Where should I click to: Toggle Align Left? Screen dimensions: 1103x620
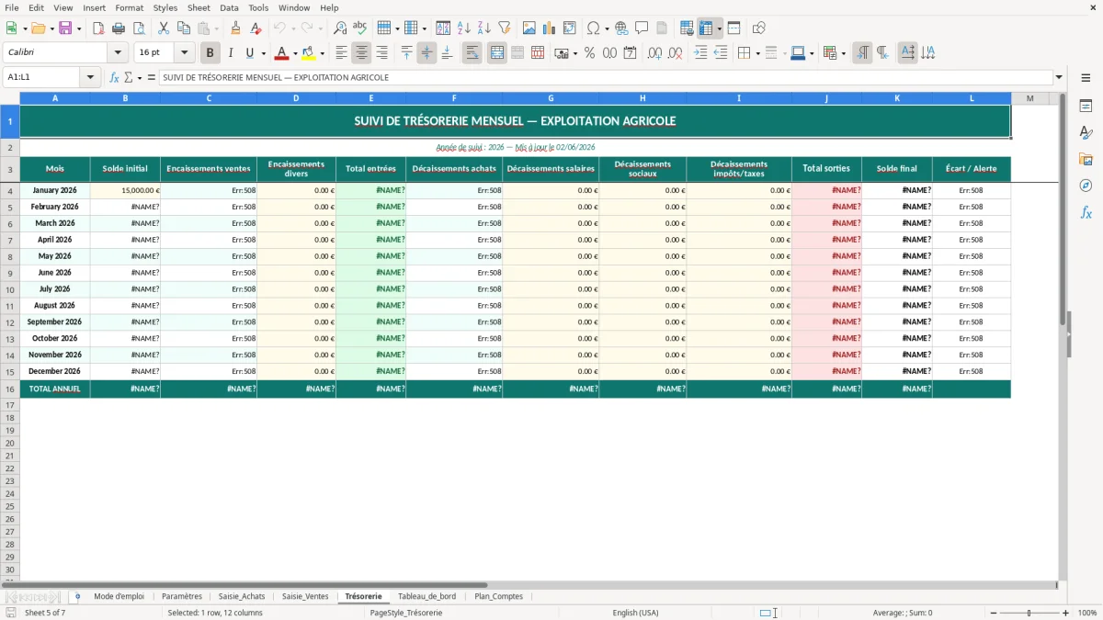pos(341,53)
